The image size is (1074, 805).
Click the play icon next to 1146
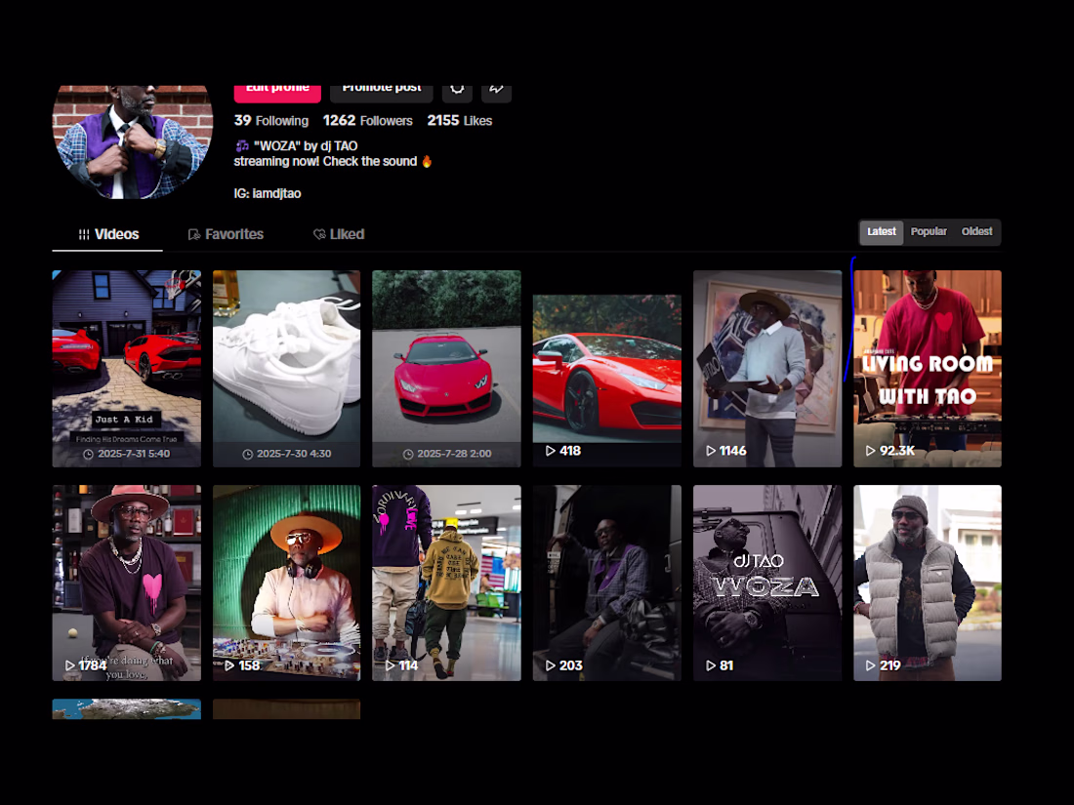[711, 451]
